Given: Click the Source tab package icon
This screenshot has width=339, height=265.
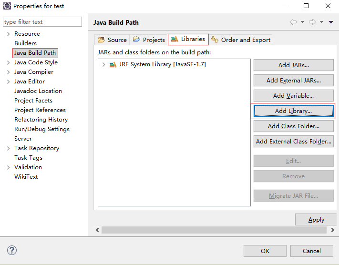Looking at the screenshot, I should coord(101,40).
